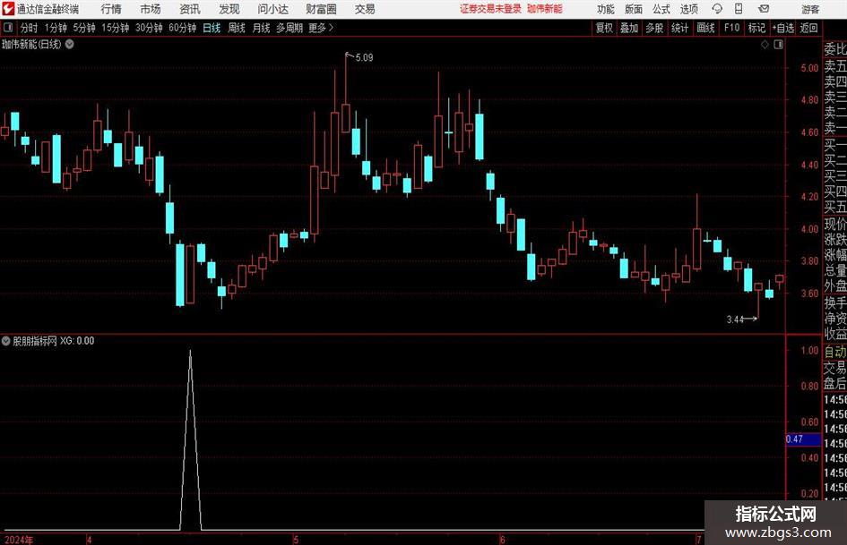Click the 复权 toolbar button
The image size is (847, 545).
tap(604, 28)
